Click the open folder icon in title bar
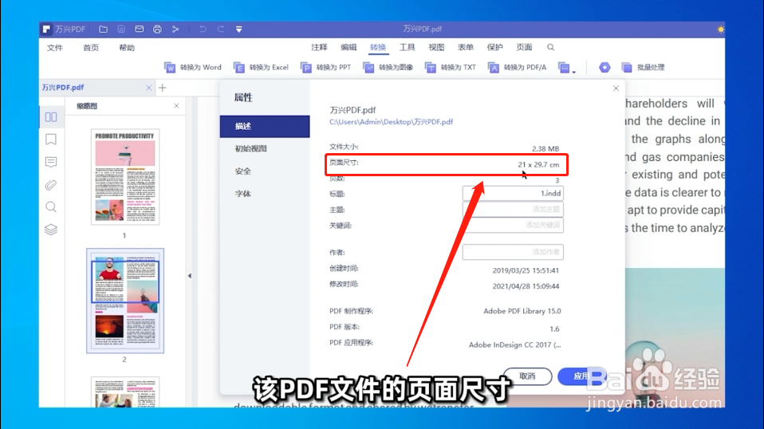This screenshot has height=429, width=764. [x=104, y=30]
